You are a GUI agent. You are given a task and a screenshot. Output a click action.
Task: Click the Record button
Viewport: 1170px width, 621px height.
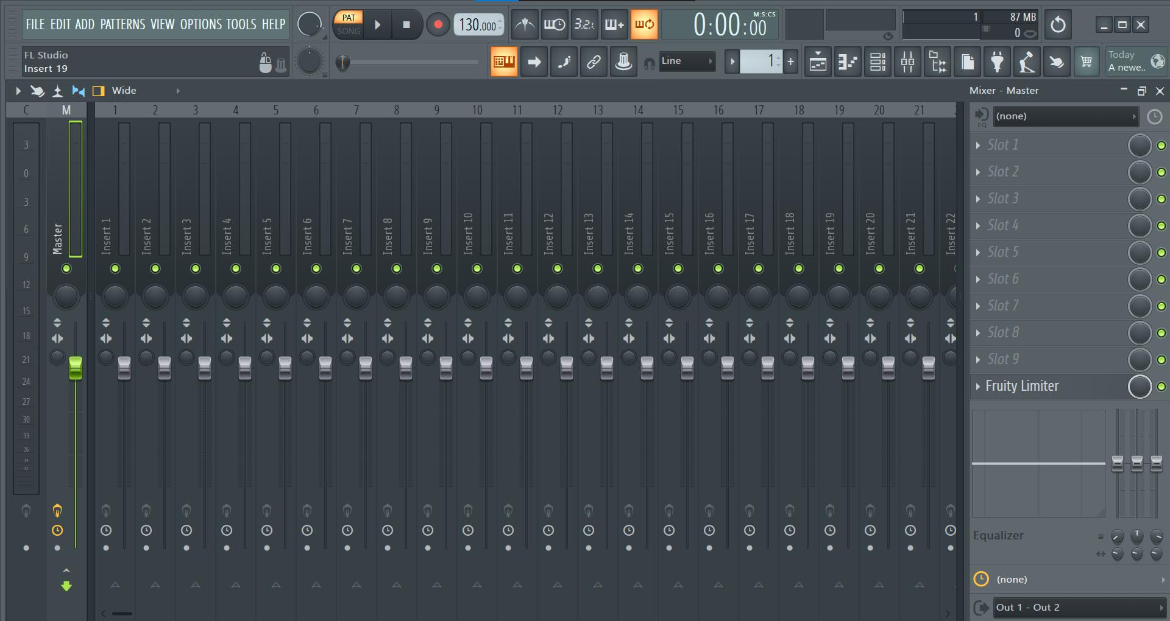click(x=438, y=25)
